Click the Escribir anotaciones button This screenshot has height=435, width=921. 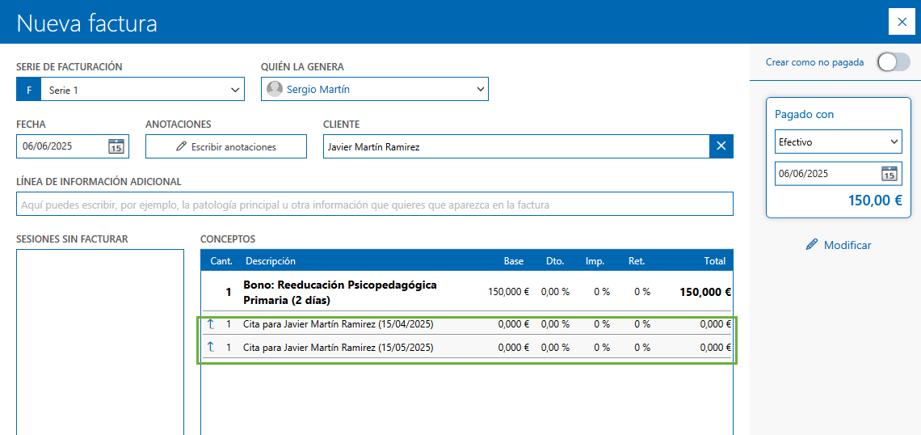pyautogui.click(x=226, y=146)
